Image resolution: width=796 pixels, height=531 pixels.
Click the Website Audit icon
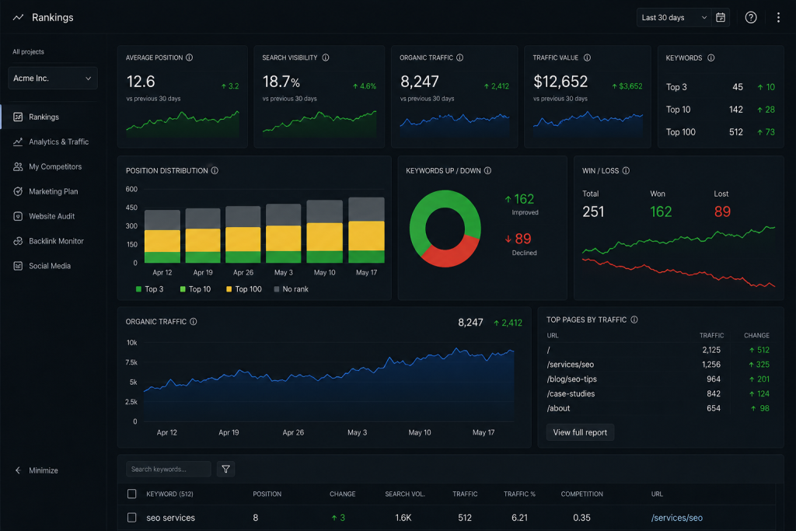coord(18,216)
